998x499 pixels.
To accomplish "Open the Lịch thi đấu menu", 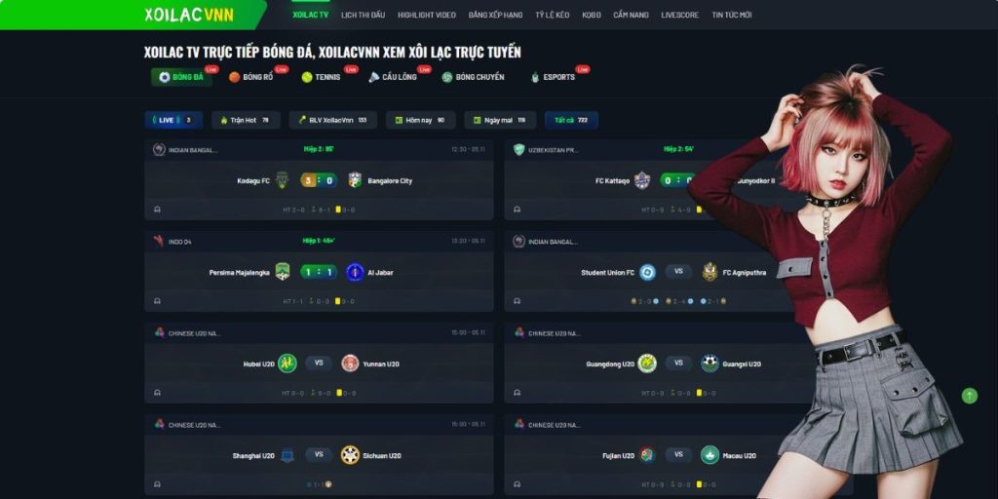I will point(363,15).
